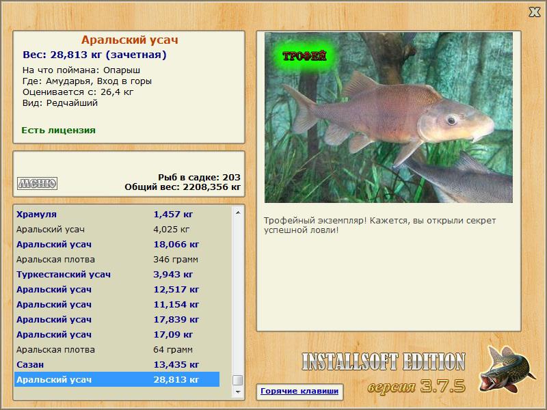Viewport: 547px width, 410px height.
Task: Click Где: Амударья, Вход в горы line
Action: click(x=87, y=81)
